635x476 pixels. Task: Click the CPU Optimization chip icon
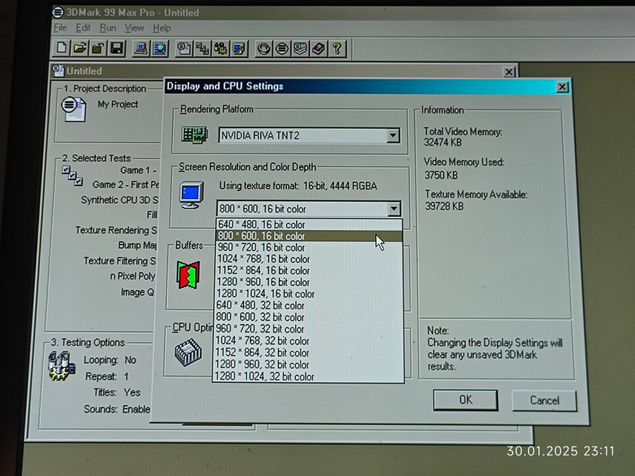tap(188, 352)
